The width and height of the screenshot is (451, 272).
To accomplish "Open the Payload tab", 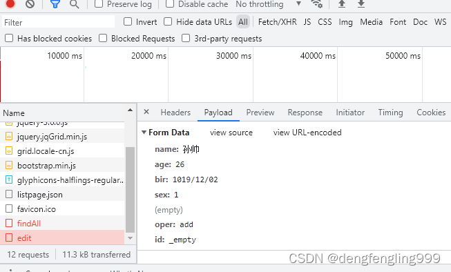I will pos(218,113).
